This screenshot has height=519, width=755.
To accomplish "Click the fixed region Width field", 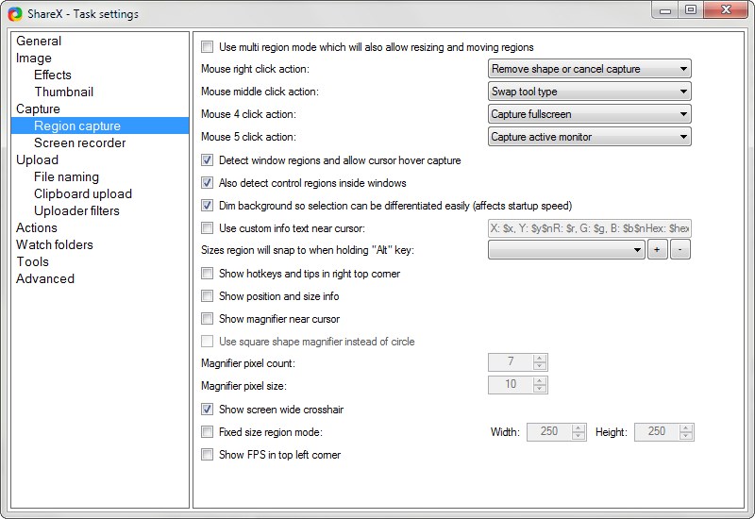I will click(549, 431).
